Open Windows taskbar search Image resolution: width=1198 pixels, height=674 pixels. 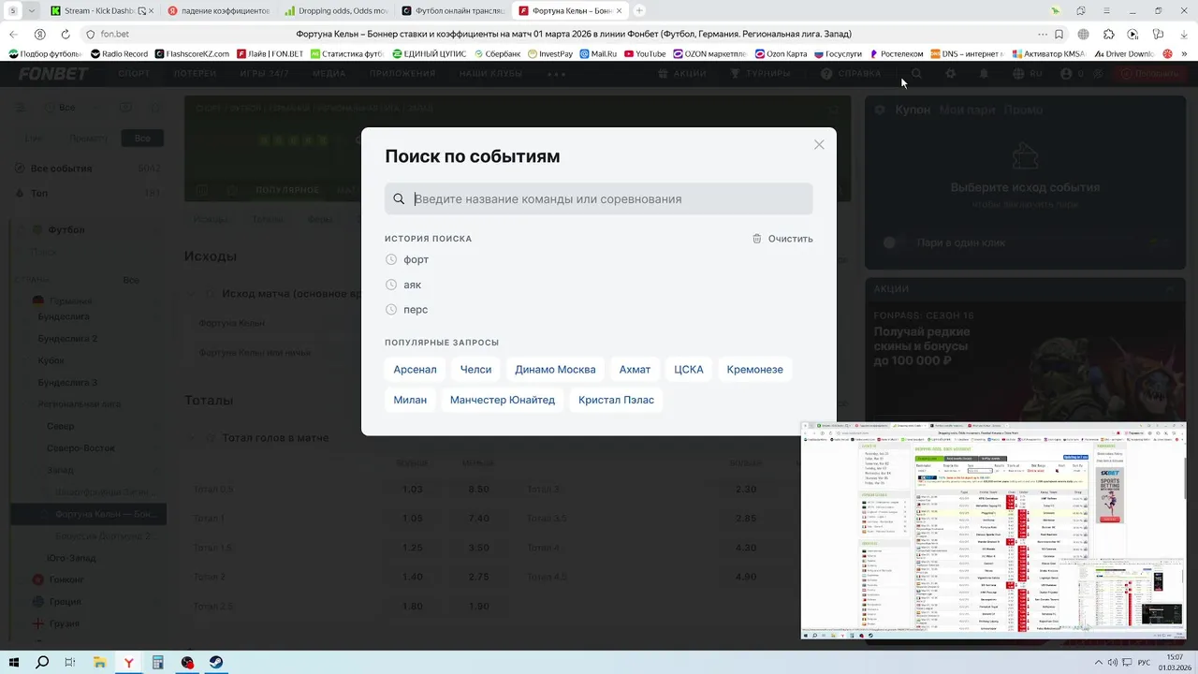click(x=42, y=662)
